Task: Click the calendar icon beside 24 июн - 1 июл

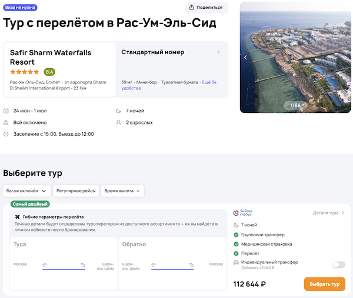Action: 6,111
